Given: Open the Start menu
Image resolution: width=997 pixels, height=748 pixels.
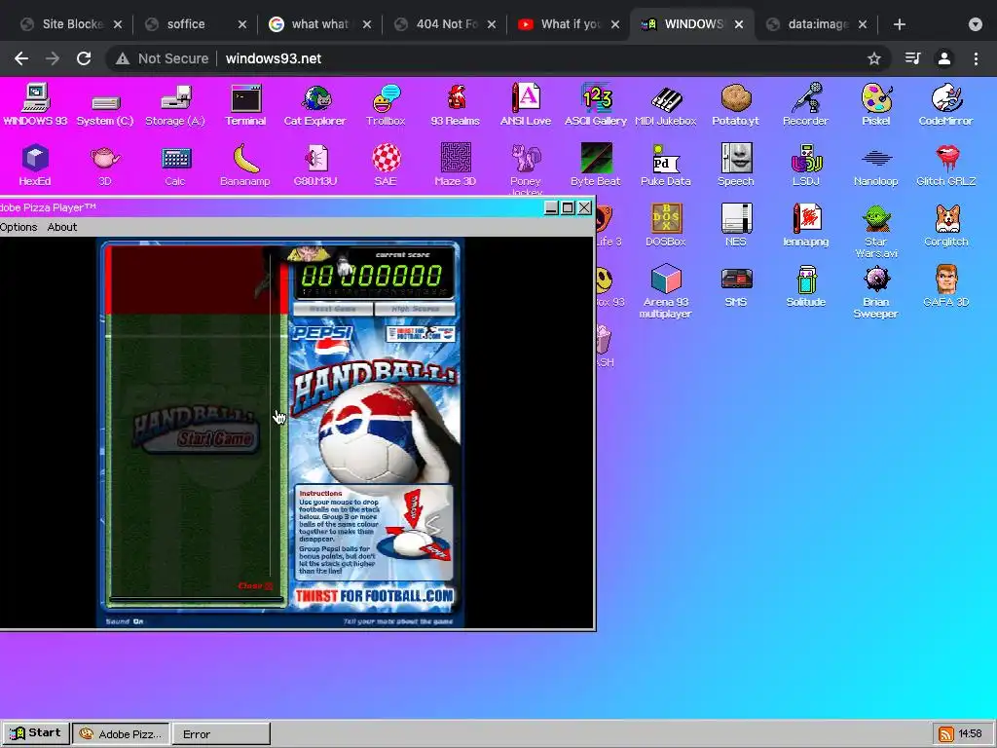Looking at the screenshot, I should (36, 732).
